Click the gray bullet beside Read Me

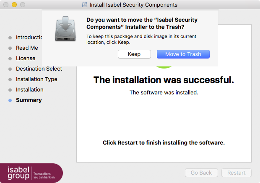point(10,48)
